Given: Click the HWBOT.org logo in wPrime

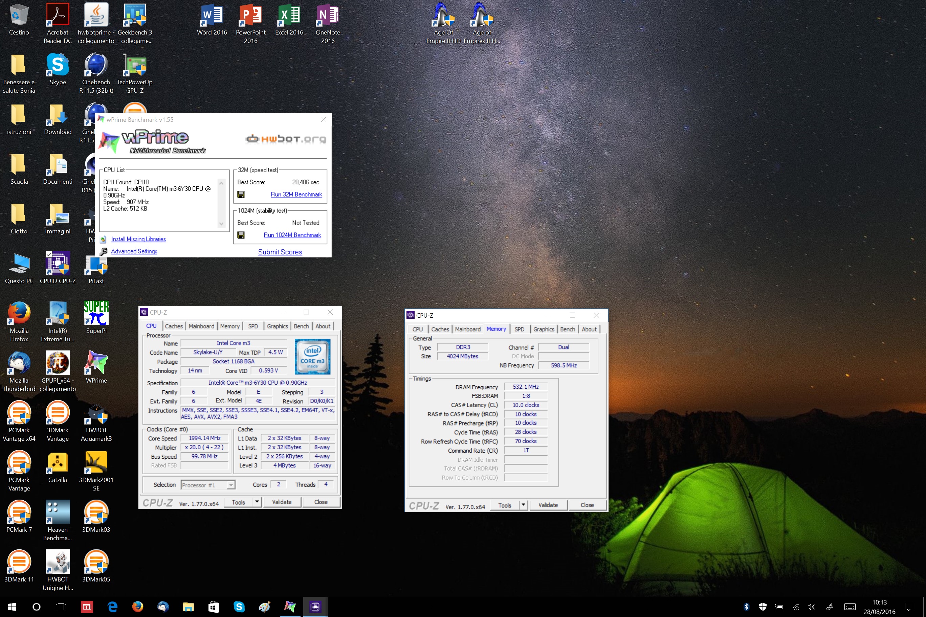Looking at the screenshot, I should click(x=286, y=139).
